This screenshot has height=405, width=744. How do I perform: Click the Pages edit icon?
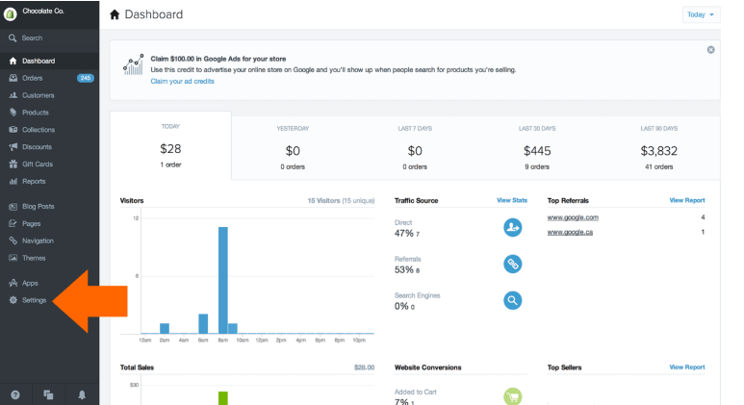click(x=13, y=223)
